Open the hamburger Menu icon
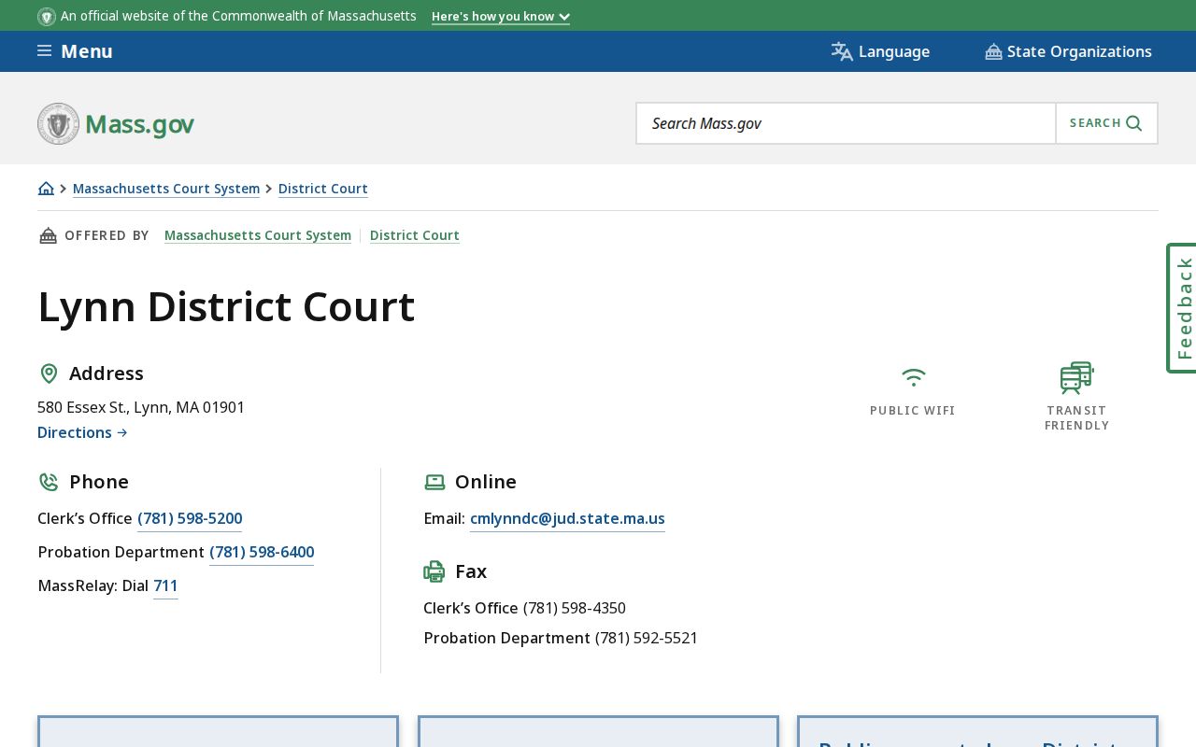 point(44,51)
